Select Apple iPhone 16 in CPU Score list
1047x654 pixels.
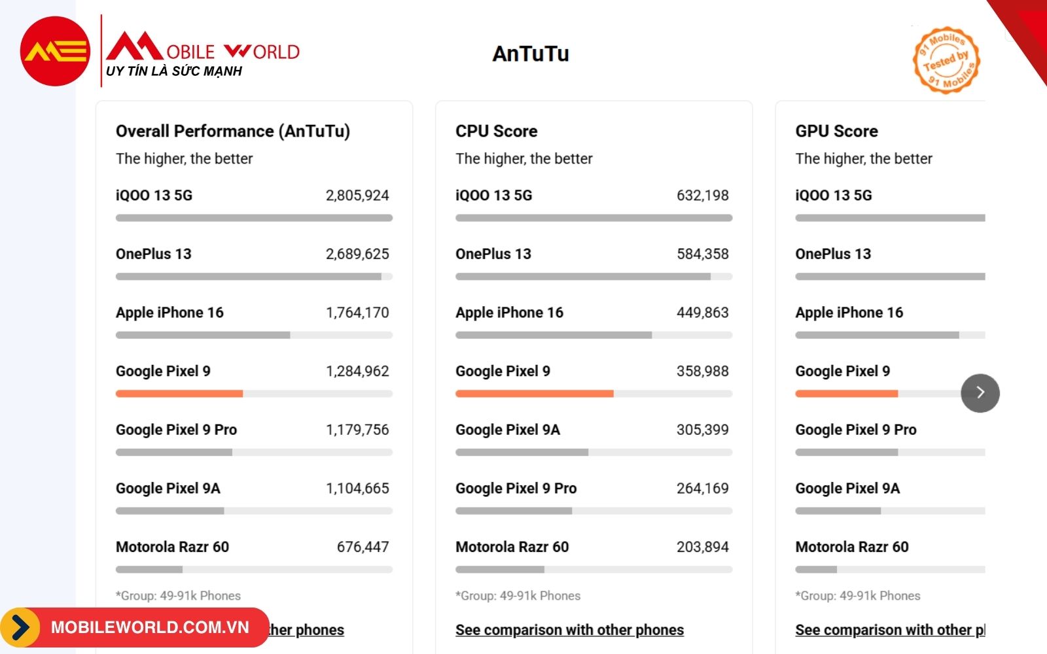click(509, 313)
